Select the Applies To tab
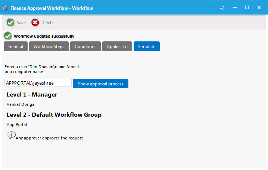This screenshot has height=170, width=268. point(117,47)
